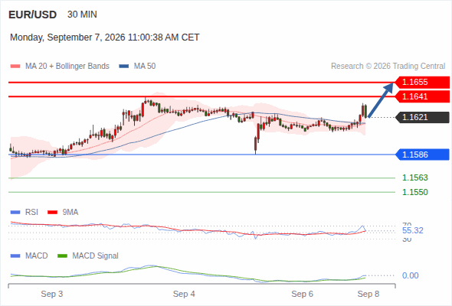Screen dimensions: 452x306
Task: Click the 1.1550 green support label
Action: pos(415,192)
